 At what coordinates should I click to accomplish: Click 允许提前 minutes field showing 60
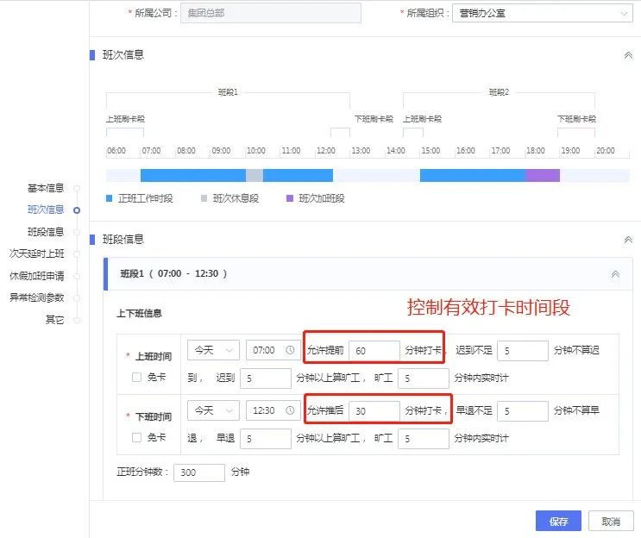click(374, 351)
